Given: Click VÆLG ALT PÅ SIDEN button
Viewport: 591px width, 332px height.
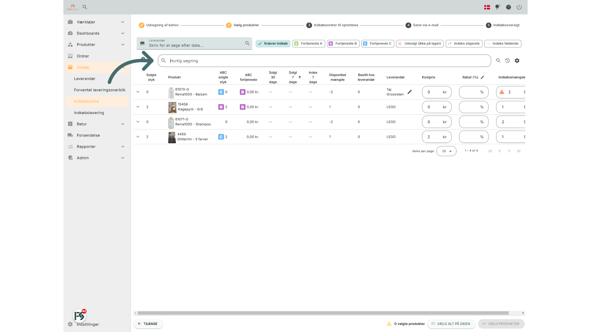Looking at the screenshot, I should (451, 324).
